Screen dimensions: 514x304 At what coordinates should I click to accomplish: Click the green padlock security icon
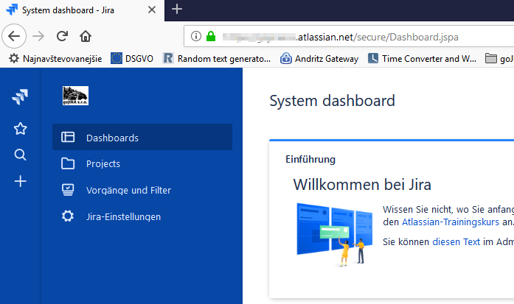211,36
